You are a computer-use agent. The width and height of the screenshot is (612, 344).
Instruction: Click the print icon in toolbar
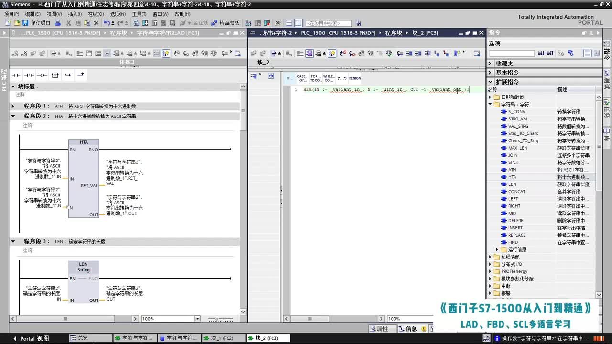58,23
